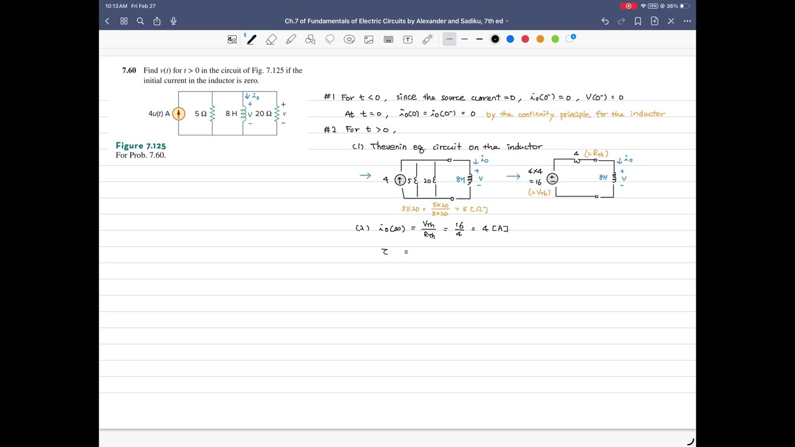This screenshot has height=447, width=795.
Task: Add a text box
Action: [408, 39]
